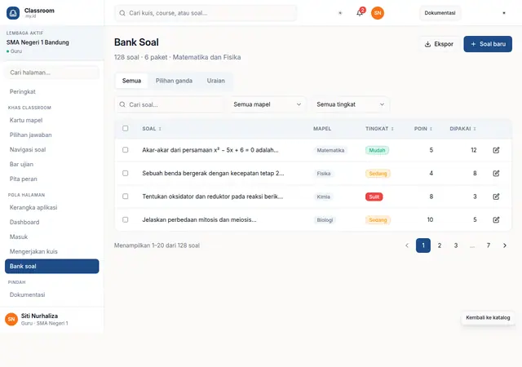Click the Sulit difficulty badge

[x=374, y=197]
